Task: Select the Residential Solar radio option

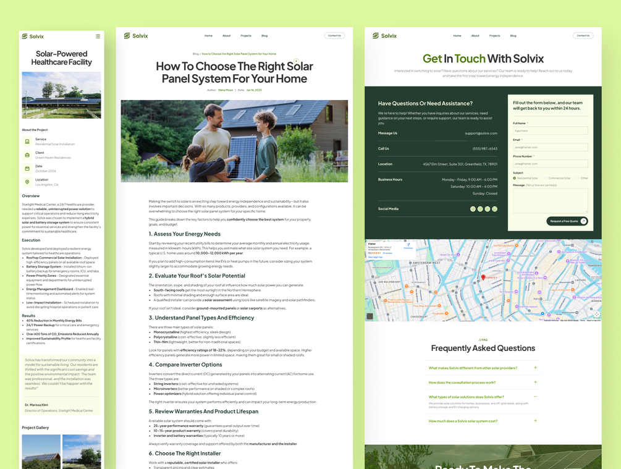Action: pyautogui.click(x=515, y=178)
